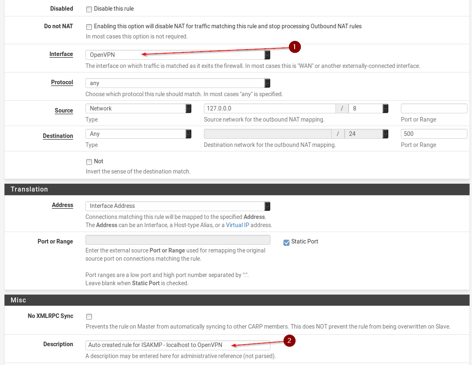Change the Source subnet mask dropdown
472x365 pixels.
[x=368, y=108]
